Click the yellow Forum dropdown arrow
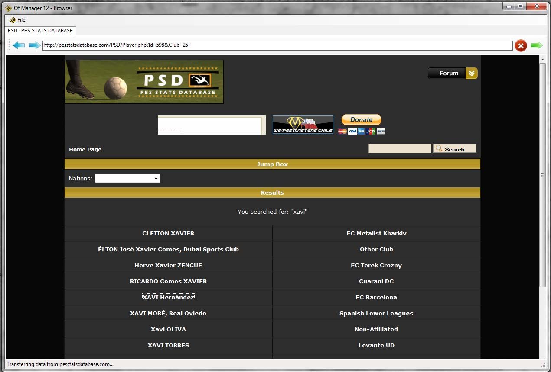 tap(472, 74)
